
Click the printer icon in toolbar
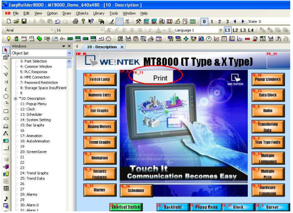click(x=75, y=21)
